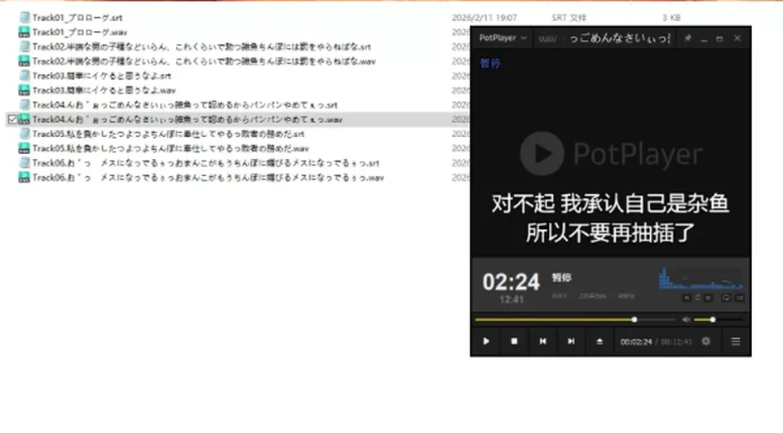783x433 pixels.
Task: Click the track title in PotPlayer title bar
Action: pos(620,38)
